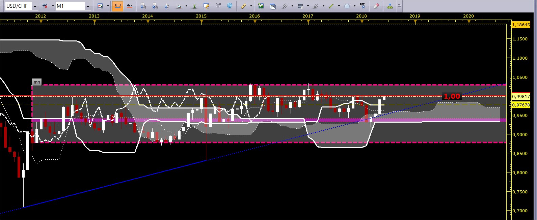The height and width of the screenshot is (220, 537).
Task: Click the green hierarchy tree icon
Action: tap(390, 6)
